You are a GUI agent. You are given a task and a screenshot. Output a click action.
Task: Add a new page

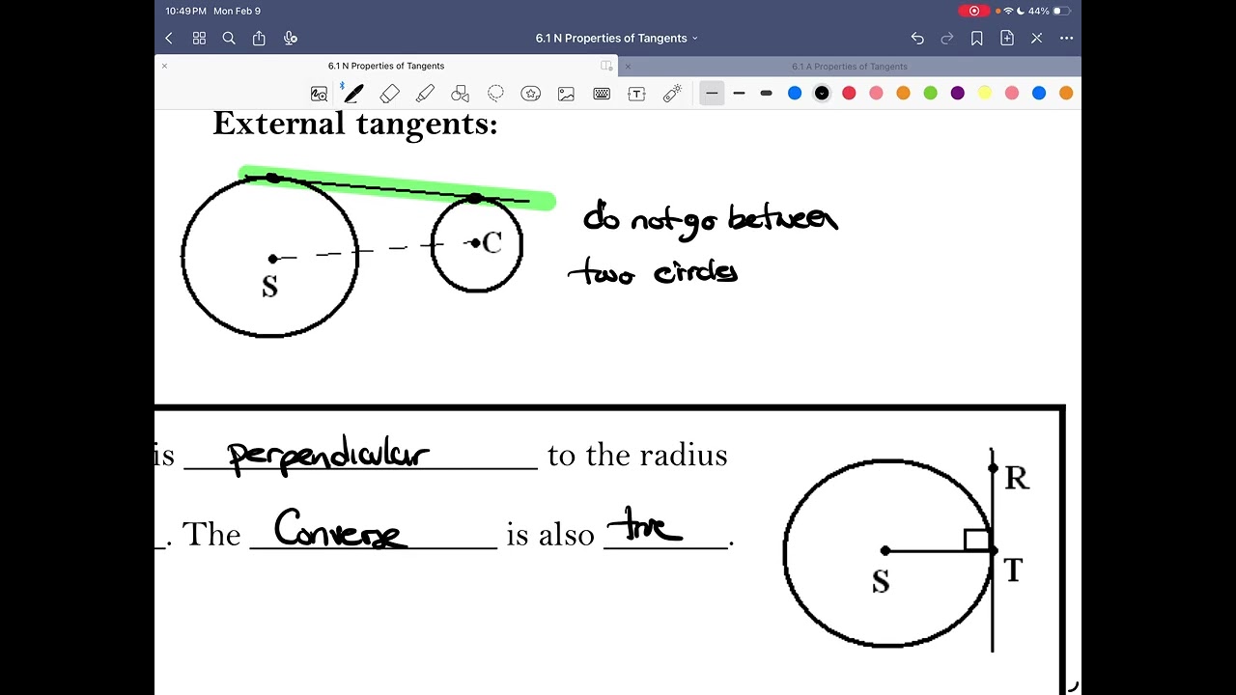pyautogui.click(x=1007, y=39)
